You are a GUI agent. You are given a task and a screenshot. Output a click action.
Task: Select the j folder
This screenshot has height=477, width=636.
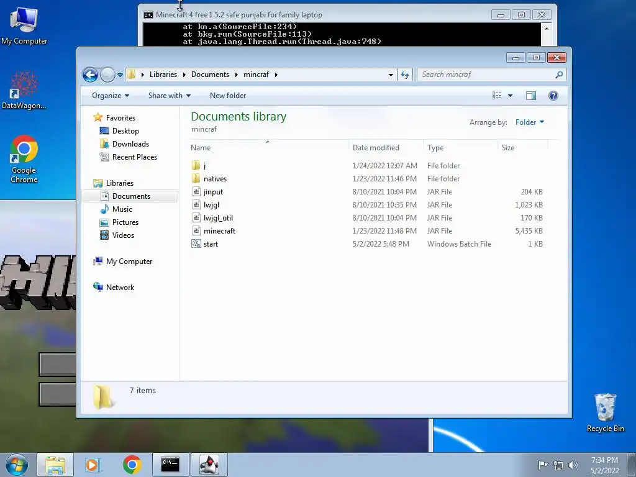click(367, 165)
